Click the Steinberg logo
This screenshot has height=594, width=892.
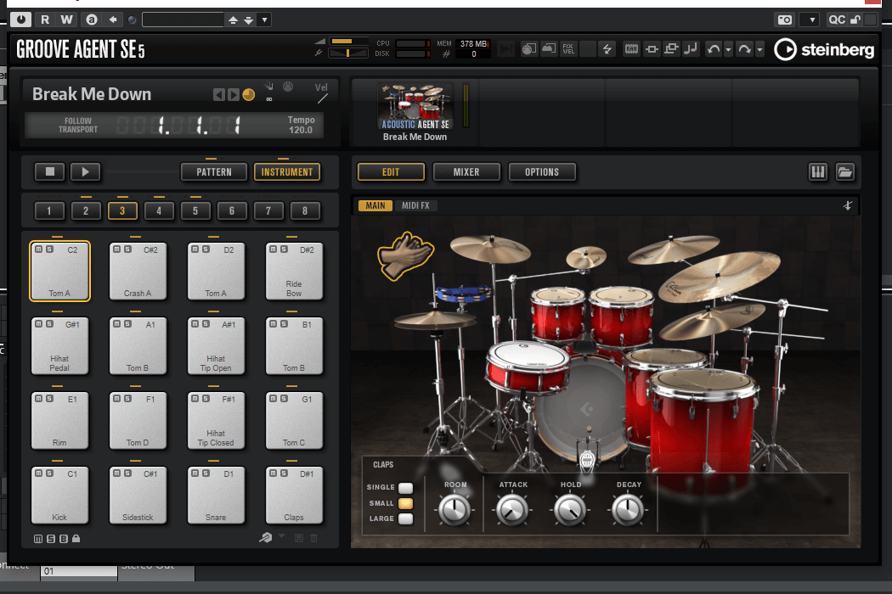824,49
